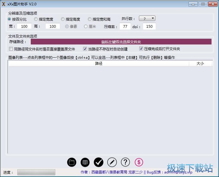Viewport: 219px width, 177px height.
Task: Click the open folder round icon
Action: coord(72,162)
